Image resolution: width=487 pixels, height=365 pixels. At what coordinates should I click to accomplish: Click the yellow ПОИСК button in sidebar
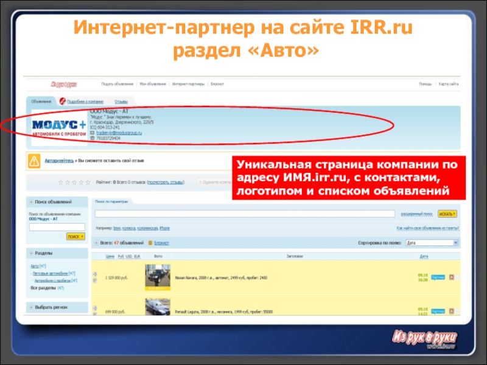[75, 237]
